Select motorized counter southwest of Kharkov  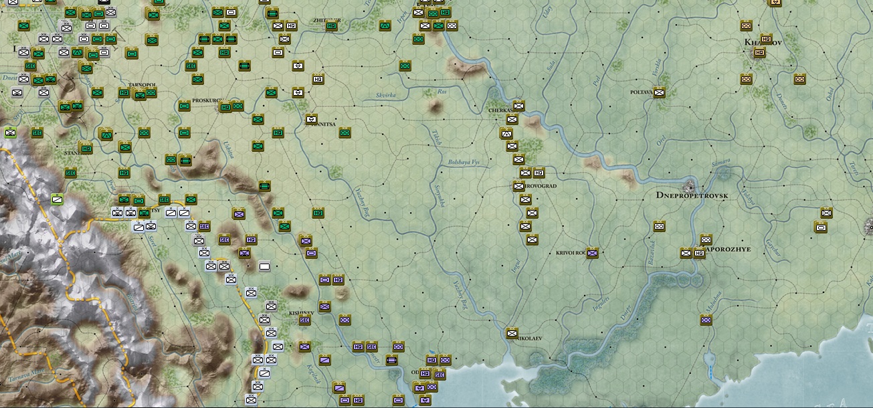coord(746,80)
